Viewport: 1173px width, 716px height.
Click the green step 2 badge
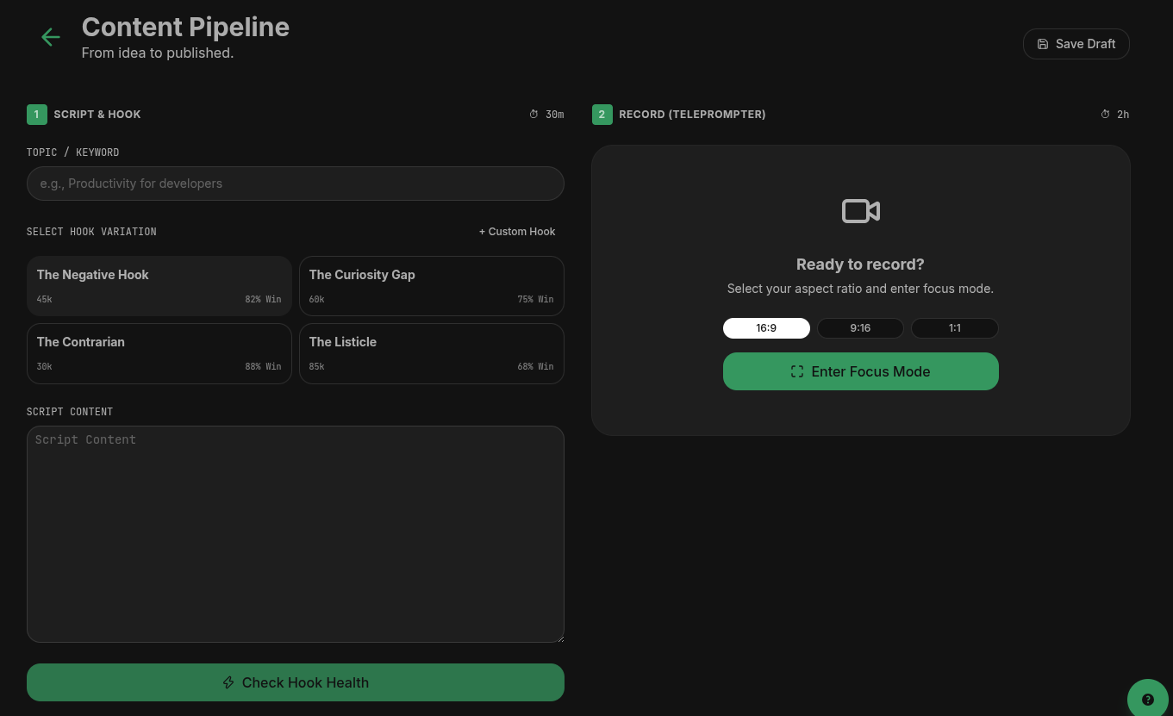[x=602, y=115]
